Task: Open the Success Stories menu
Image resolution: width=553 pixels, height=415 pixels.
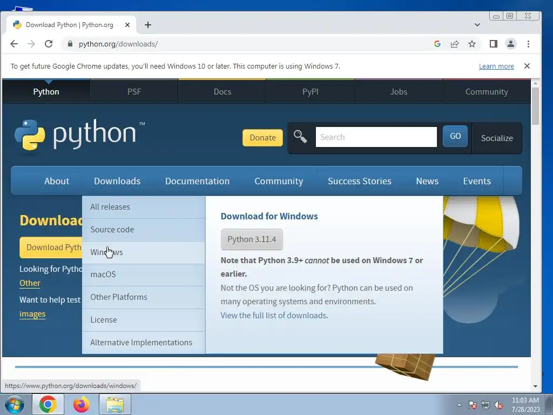Action: [x=359, y=181]
